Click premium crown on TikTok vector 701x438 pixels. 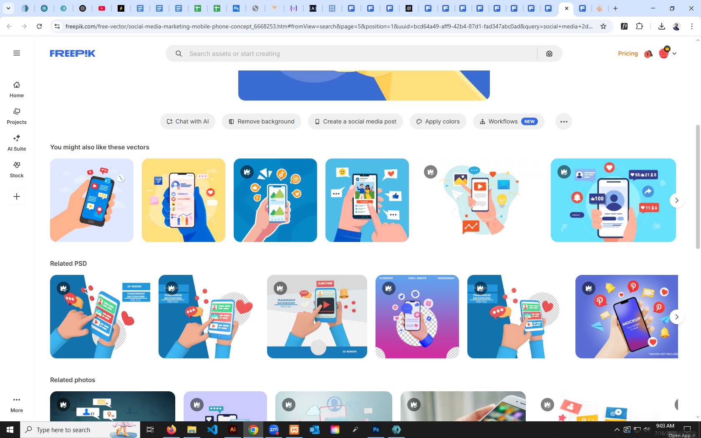(247, 171)
